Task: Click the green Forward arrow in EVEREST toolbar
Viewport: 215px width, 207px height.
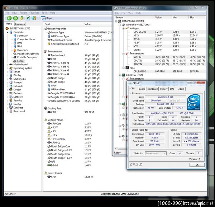Action: click(x=15, y=18)
